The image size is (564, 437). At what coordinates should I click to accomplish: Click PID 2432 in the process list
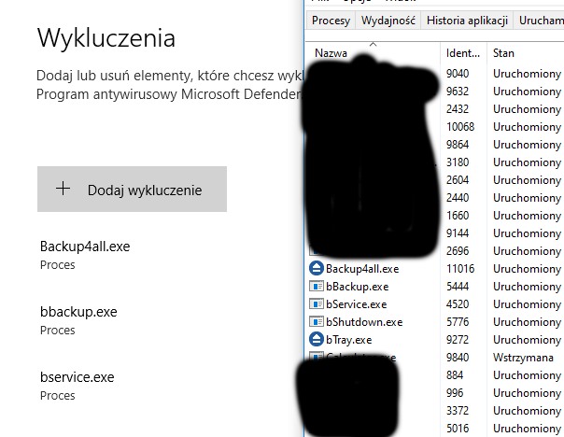pos(458,109)
